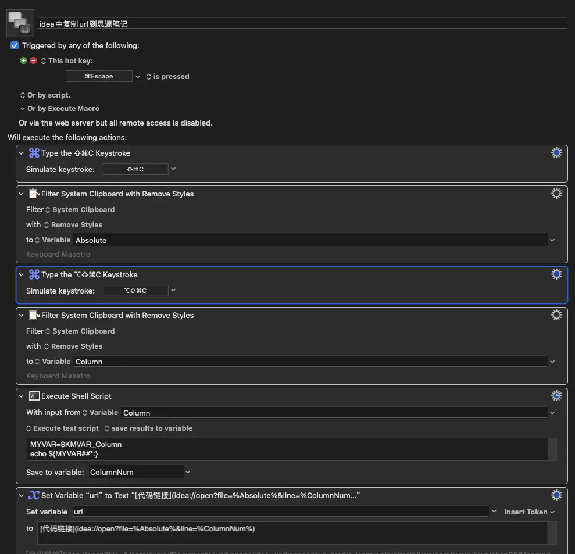Open the Insert Token menu
Image resolution: width=575 pixels, height=554 pixels.
(x=529, y=512)
